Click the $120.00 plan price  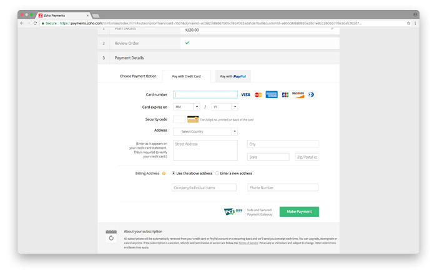tap(192, 30)
